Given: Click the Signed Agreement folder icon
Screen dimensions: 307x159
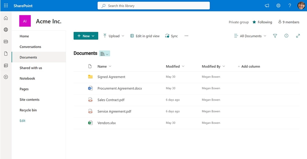Looking at the screenshot, I should pos(90,77).
